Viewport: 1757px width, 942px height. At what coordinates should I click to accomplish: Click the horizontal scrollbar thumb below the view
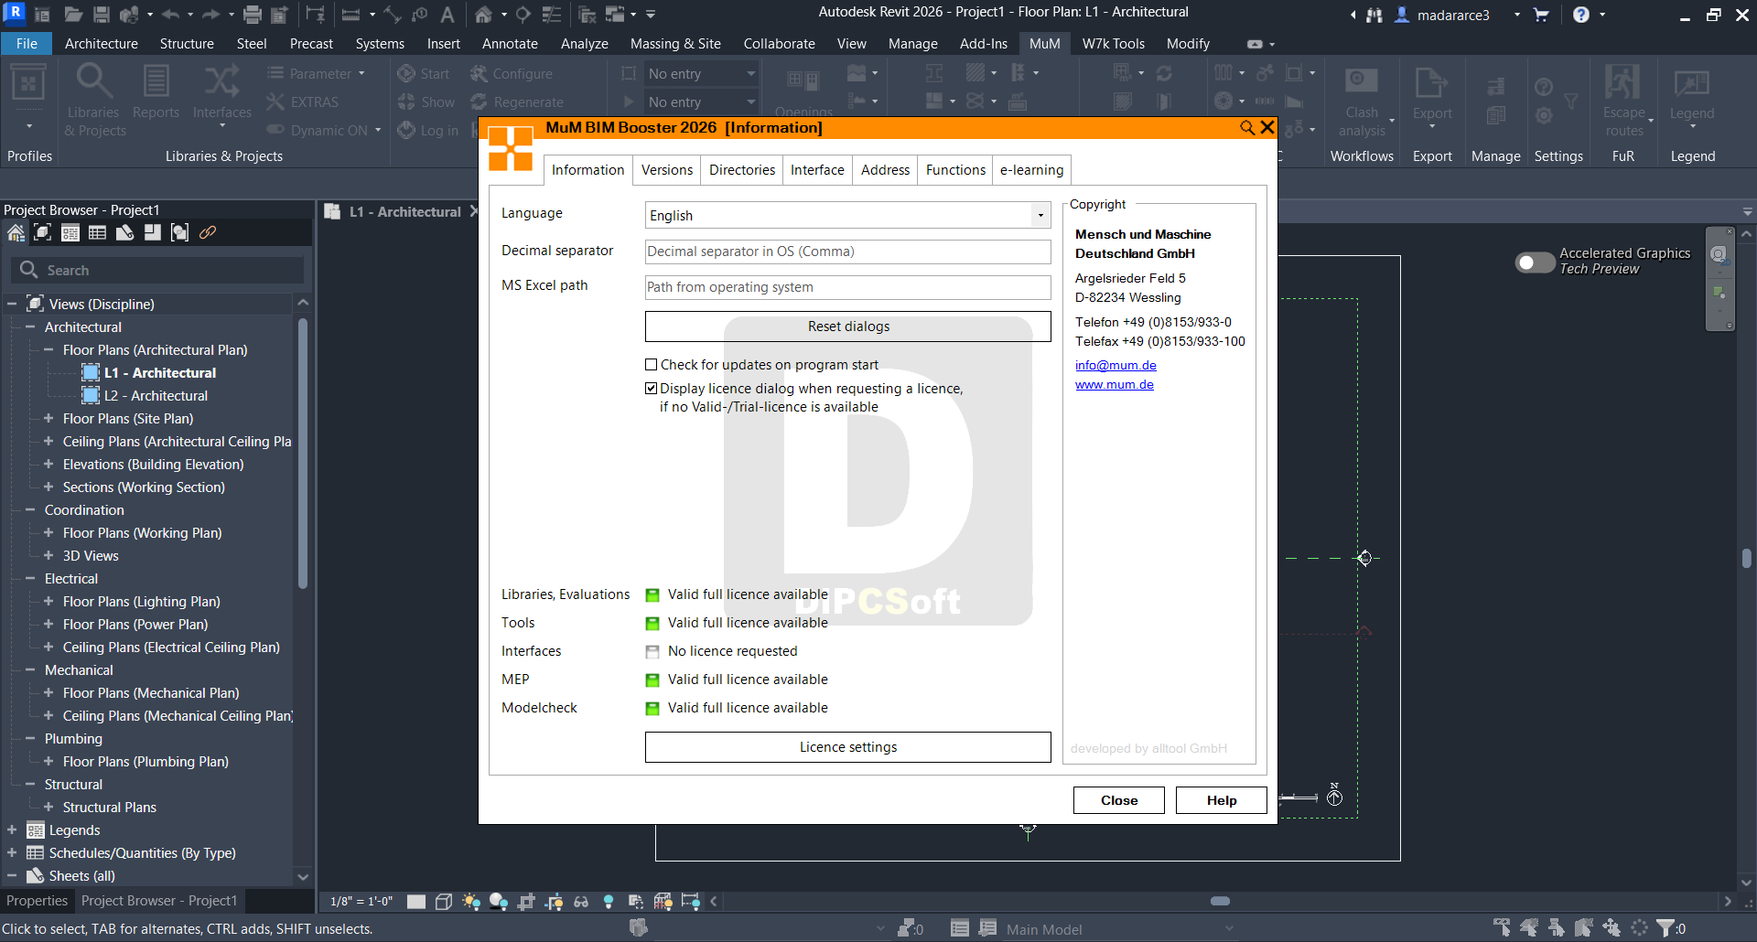pyautogui.click(x=1220, y=901)
